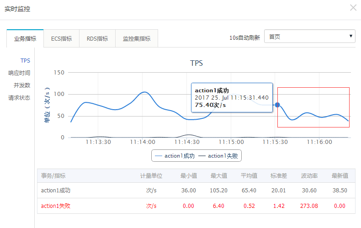Viewport: 361px width, 228px height.
Task: Click the 计量单位 column header
Action: [151, 176]
